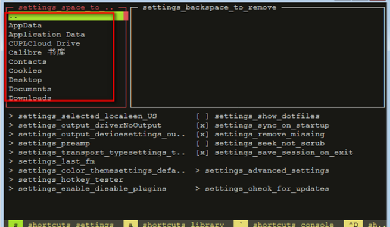Open settings_advanced_settings
390x227 pixels.
click(262, 171)
